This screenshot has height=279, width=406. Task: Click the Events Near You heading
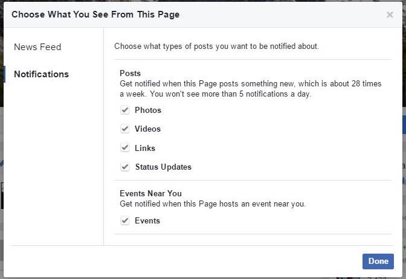(x=150, y=193)
